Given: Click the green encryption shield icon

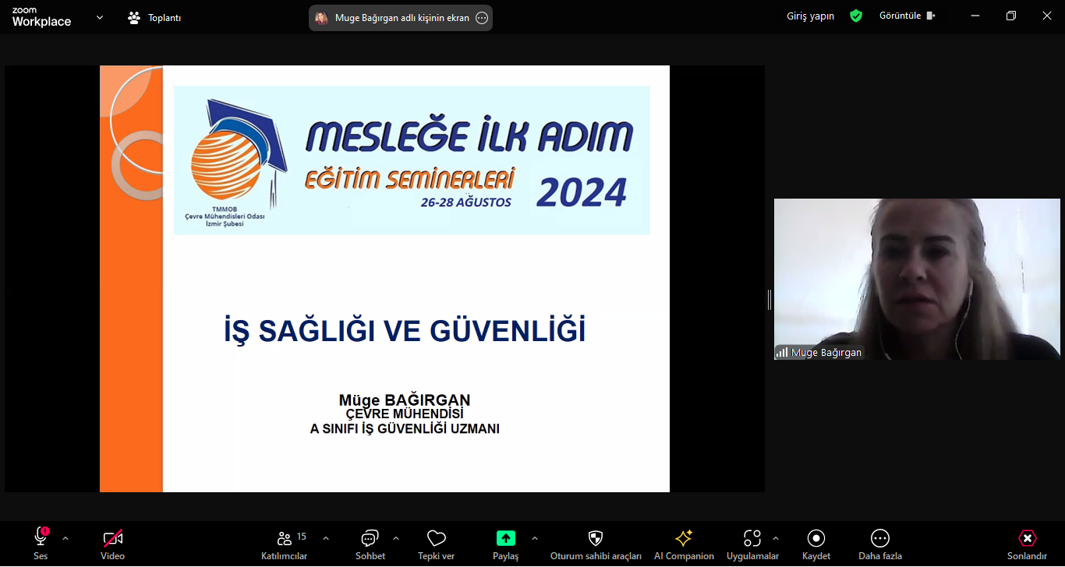Looking at the screenshot, I should tap(856, 16).
